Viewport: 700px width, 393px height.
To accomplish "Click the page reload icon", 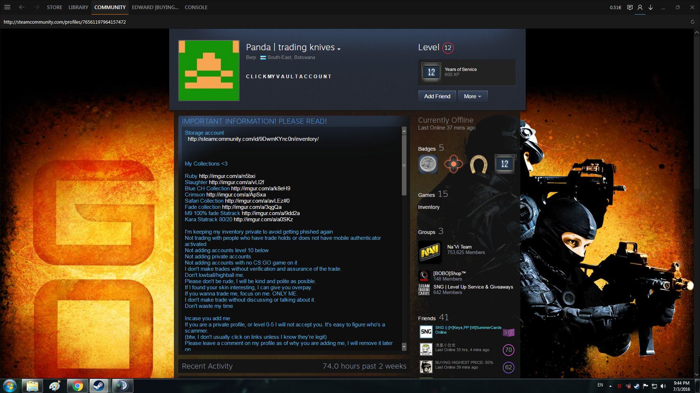I will click(692, 22).
